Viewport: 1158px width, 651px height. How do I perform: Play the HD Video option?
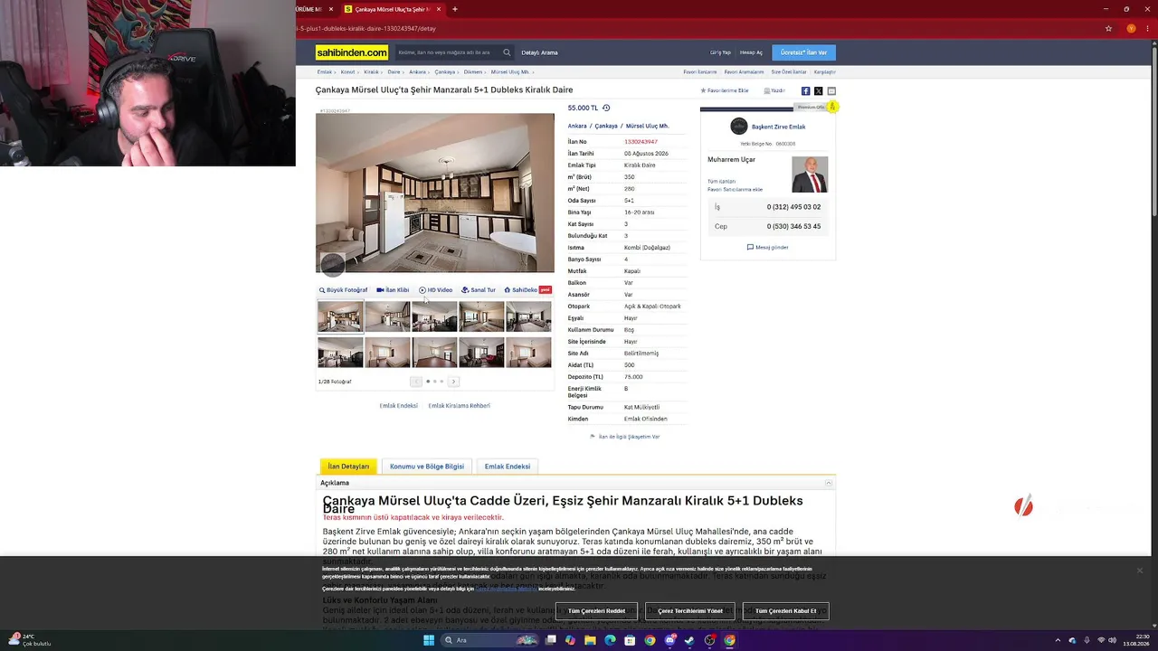pos(436,290)
